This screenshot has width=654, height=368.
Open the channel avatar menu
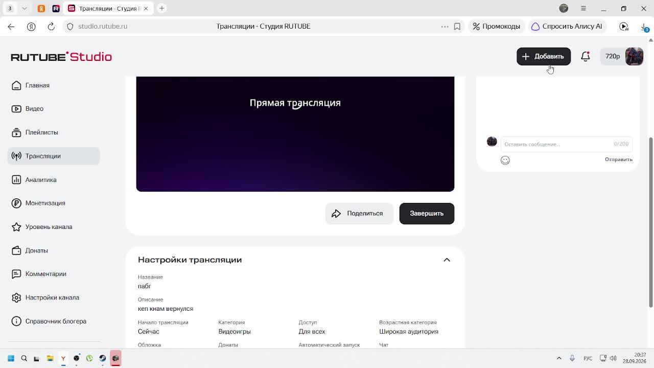pyautogui.click(x=634, y=56)
